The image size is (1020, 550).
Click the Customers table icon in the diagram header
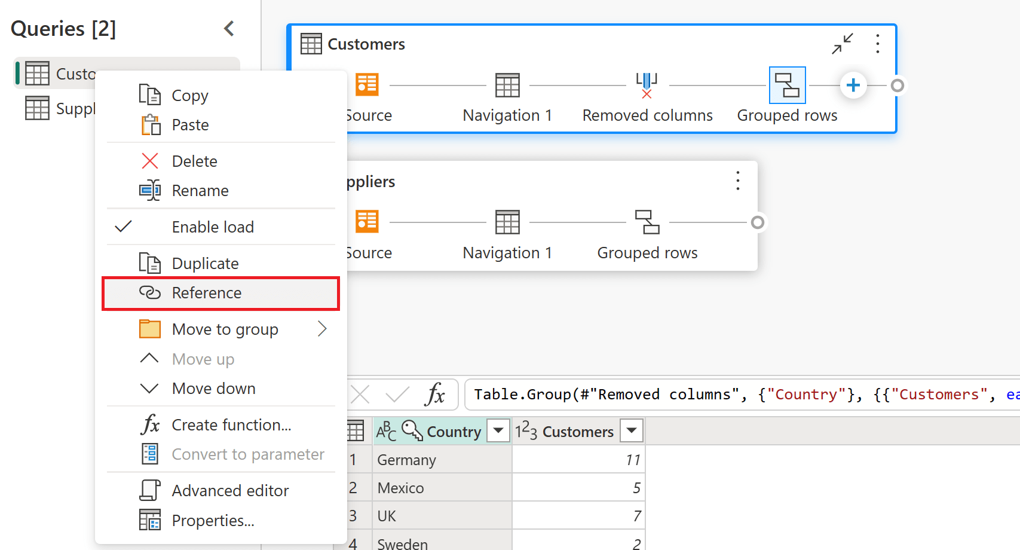click(x=310, y=43)
